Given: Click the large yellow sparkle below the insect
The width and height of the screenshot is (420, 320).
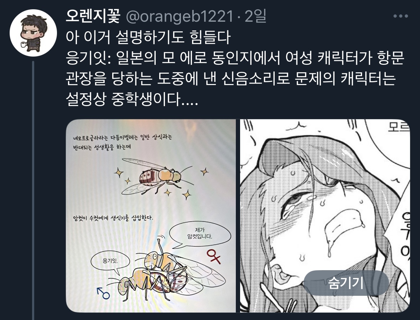Looking at the screenshot, I should tap(187, 195).
